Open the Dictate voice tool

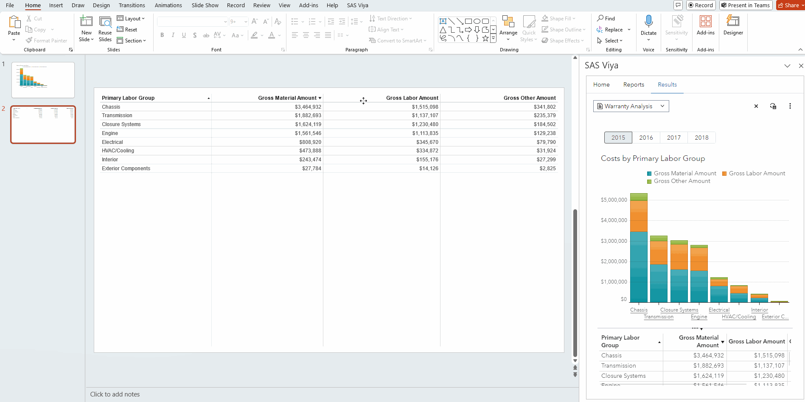click(648, 25)
